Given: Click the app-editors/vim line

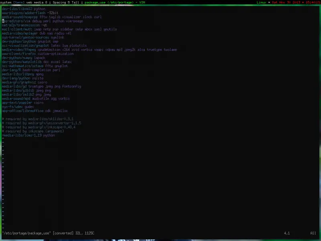Looking at the screenshot, I should [x=43, y=21].
